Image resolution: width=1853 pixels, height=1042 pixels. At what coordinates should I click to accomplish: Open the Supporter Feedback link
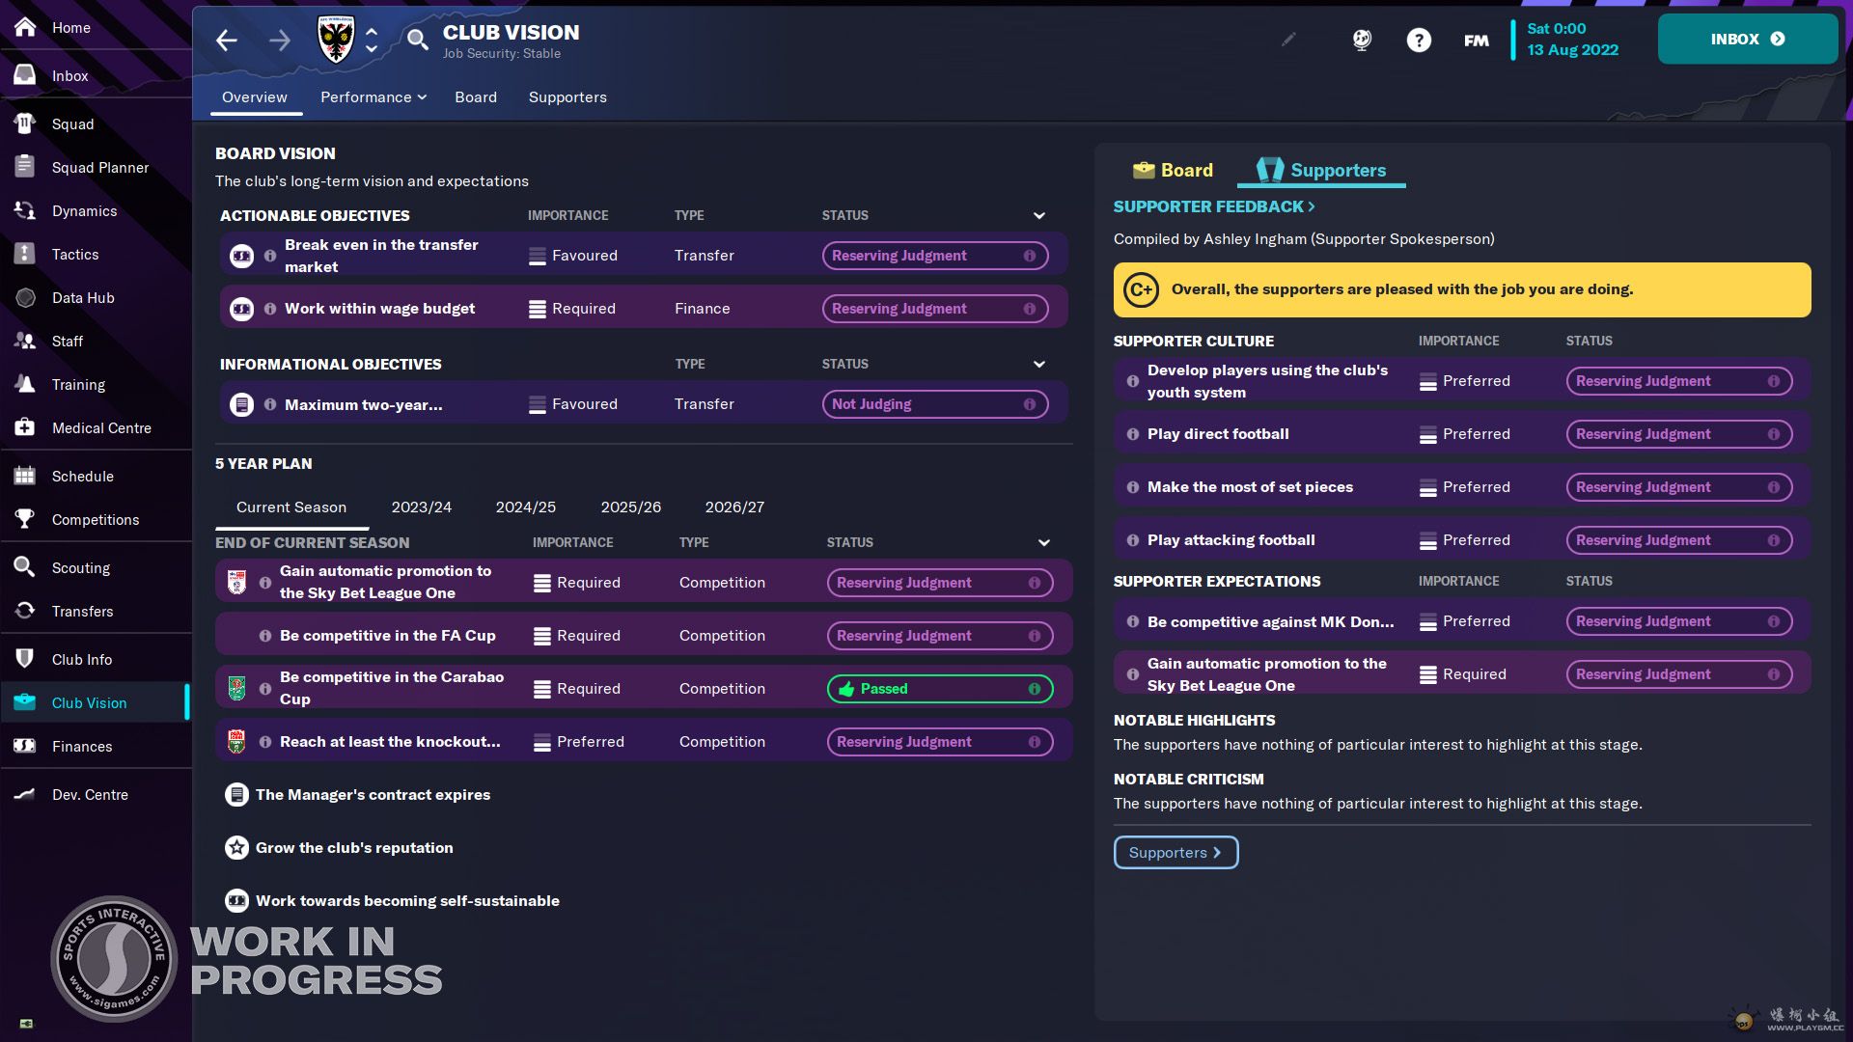click(1213, 207)
